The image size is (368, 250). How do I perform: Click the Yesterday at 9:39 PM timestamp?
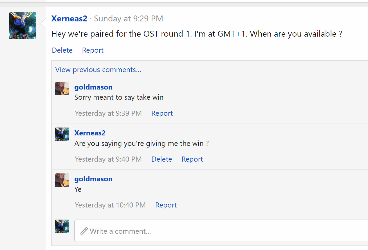(108, 113)
